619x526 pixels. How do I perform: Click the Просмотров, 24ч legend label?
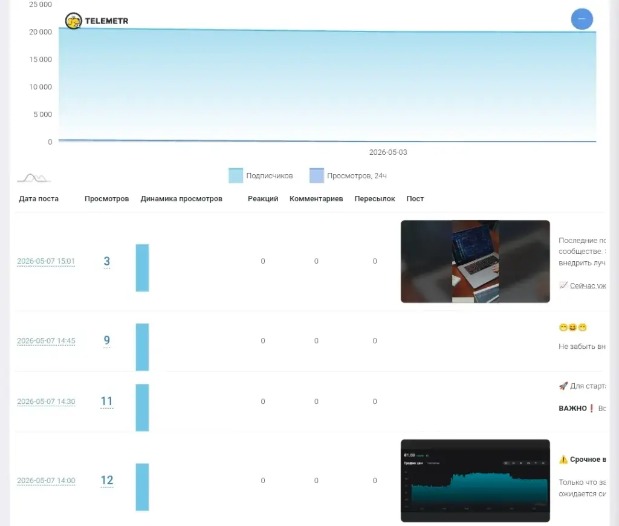(357, 176)
